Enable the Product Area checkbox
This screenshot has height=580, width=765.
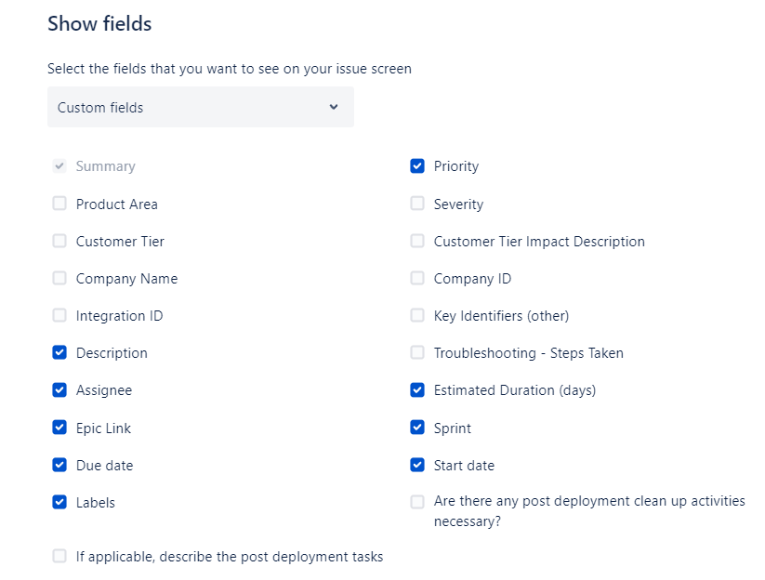coord(59,204)
